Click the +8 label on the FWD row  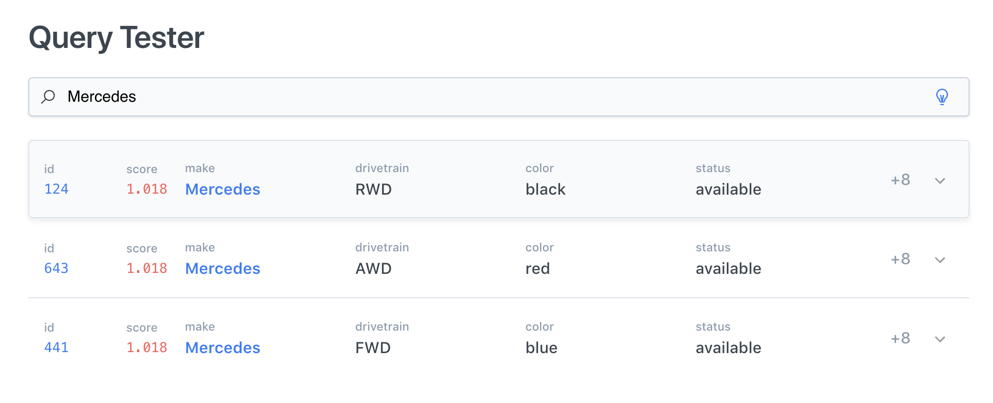[901, 337]
